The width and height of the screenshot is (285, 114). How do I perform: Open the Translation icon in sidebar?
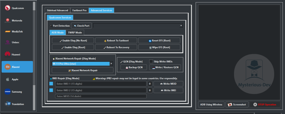pos(8,104)
